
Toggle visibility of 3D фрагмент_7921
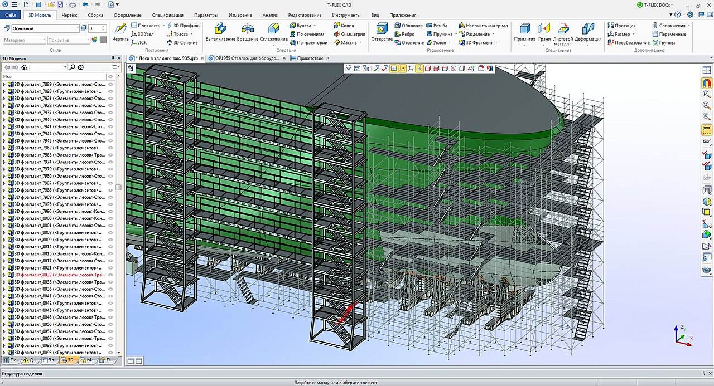(110, 99)
